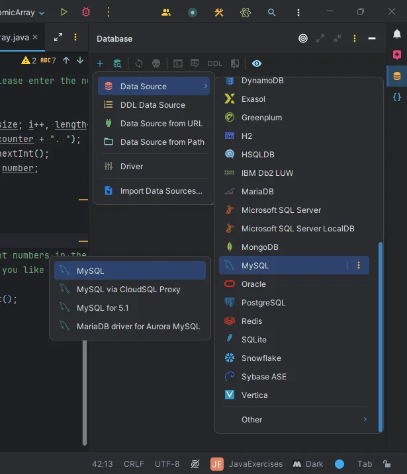Click the refresh icon in Database toolbar
The image size is (407, 474).
click(x=139, y=63)
